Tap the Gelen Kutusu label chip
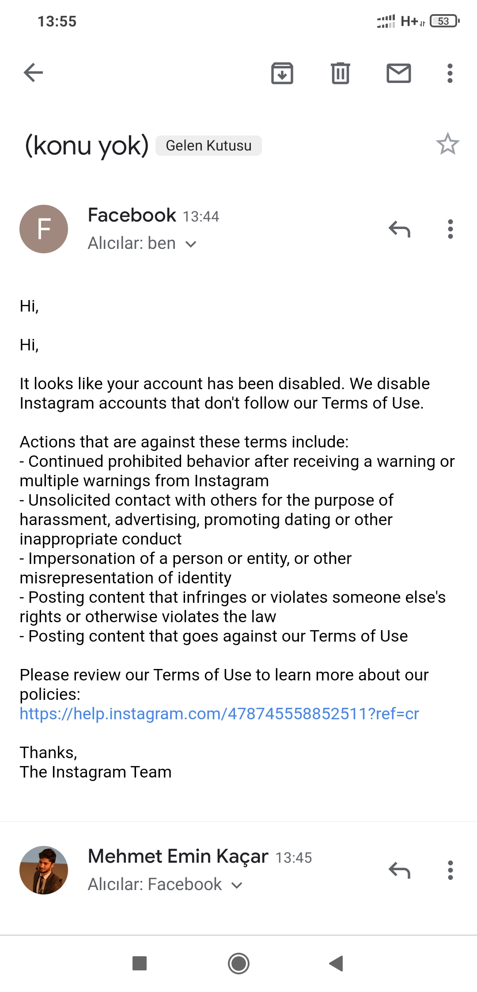This screenshot has height=992, width=477. (208, 146)
